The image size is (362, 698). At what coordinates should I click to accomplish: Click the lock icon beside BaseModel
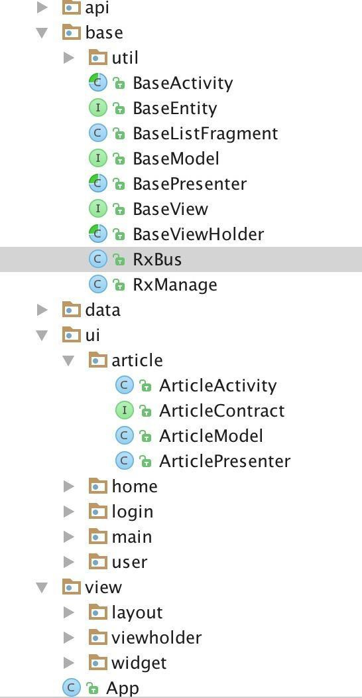[118, 159]
